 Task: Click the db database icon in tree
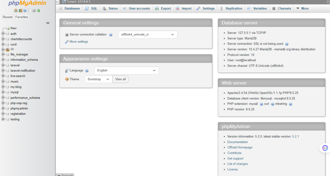tap(8, 49)
